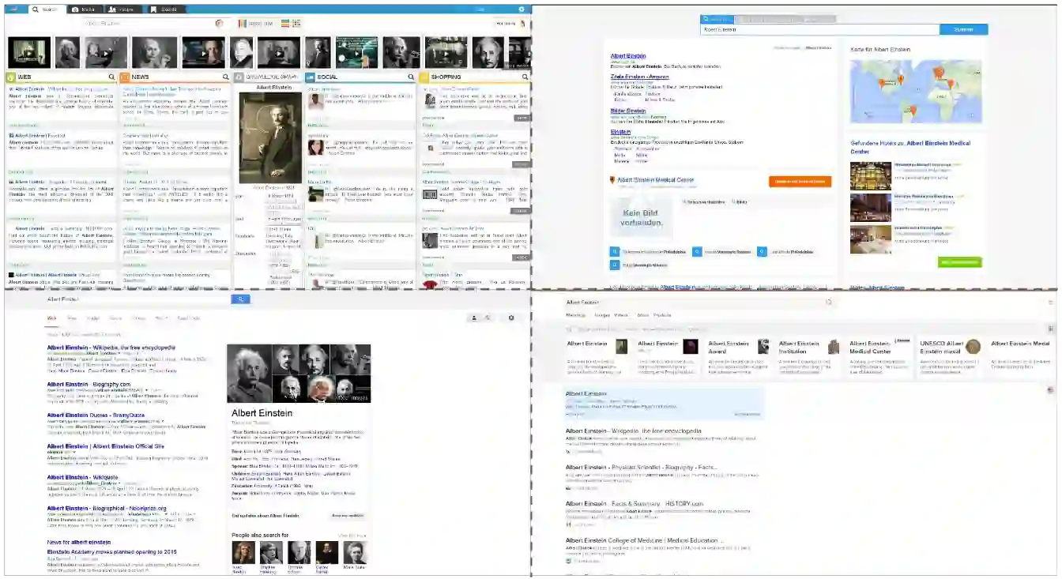Open the 'Bilder Einstein' result link
Image resolution: width=1062 pixels, height=579 pixels.
click(628, 111)
